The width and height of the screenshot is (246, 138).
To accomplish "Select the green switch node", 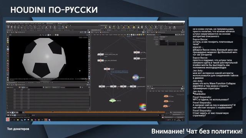I will (113, 100).
